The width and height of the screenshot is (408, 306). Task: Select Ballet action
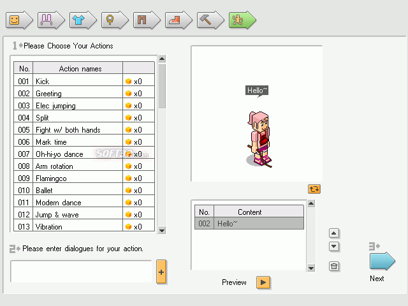coord(84,190)
